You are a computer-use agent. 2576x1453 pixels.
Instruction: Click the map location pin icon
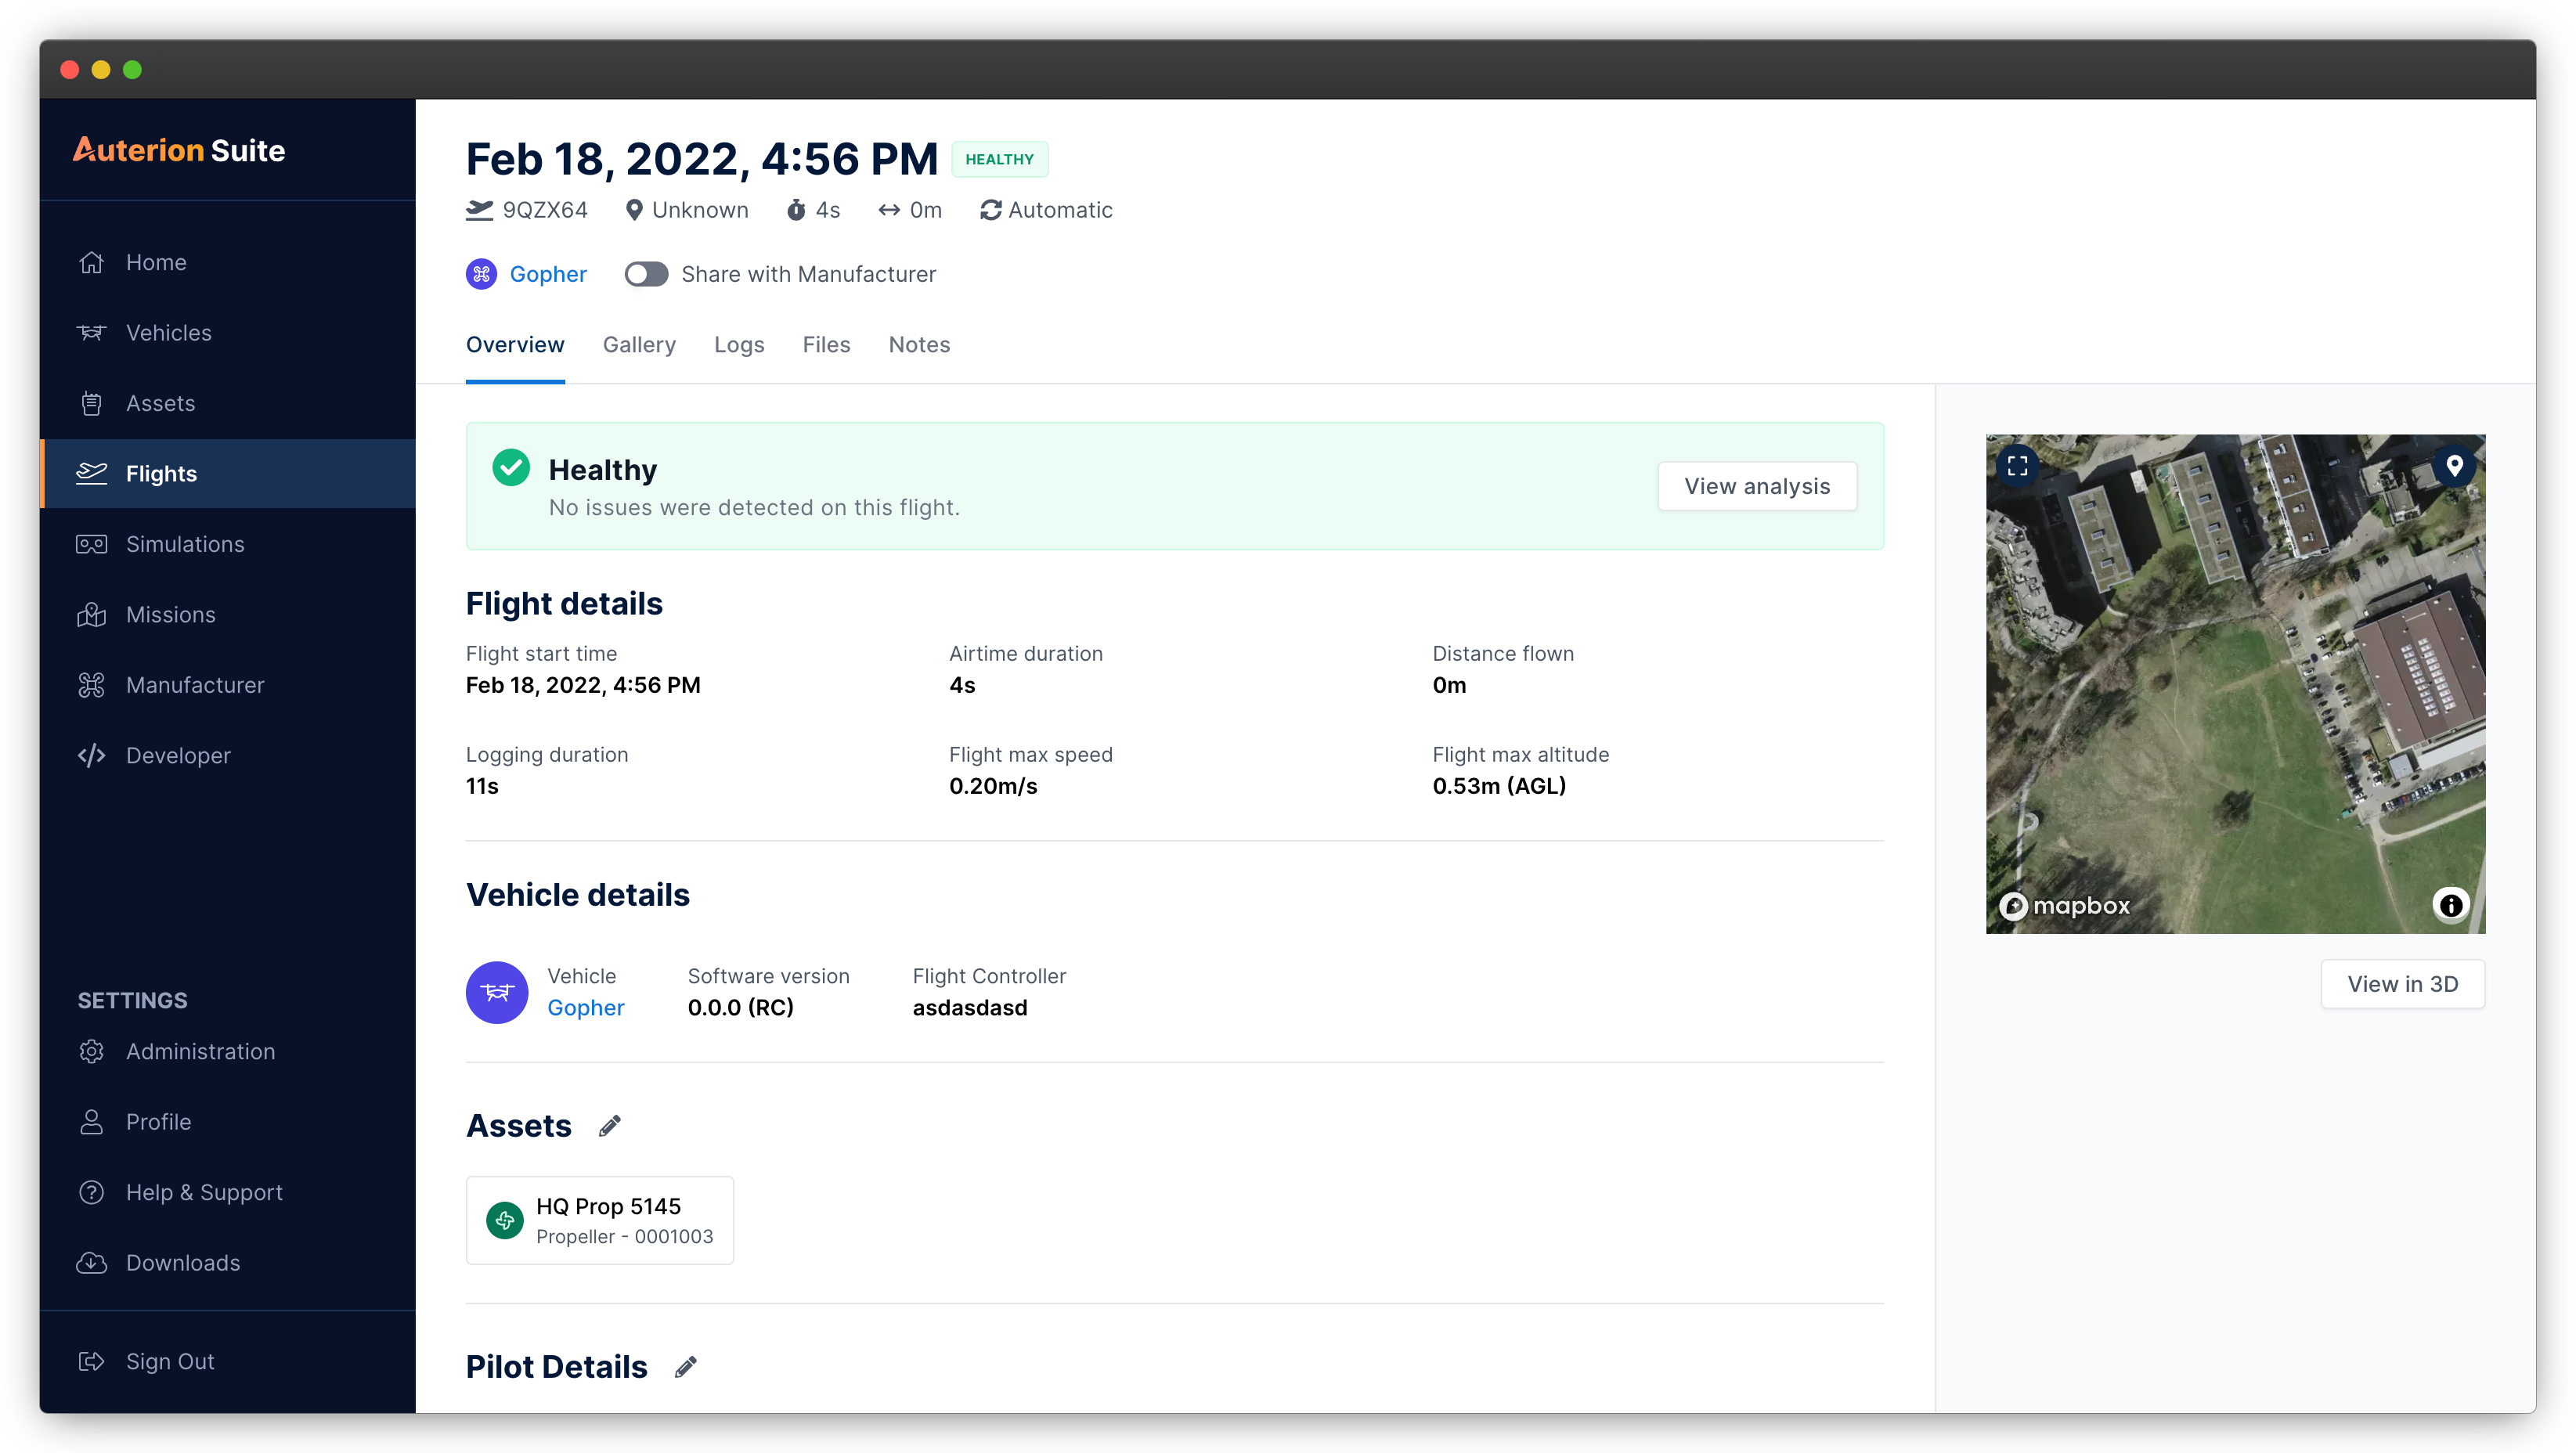point(2454,465)
